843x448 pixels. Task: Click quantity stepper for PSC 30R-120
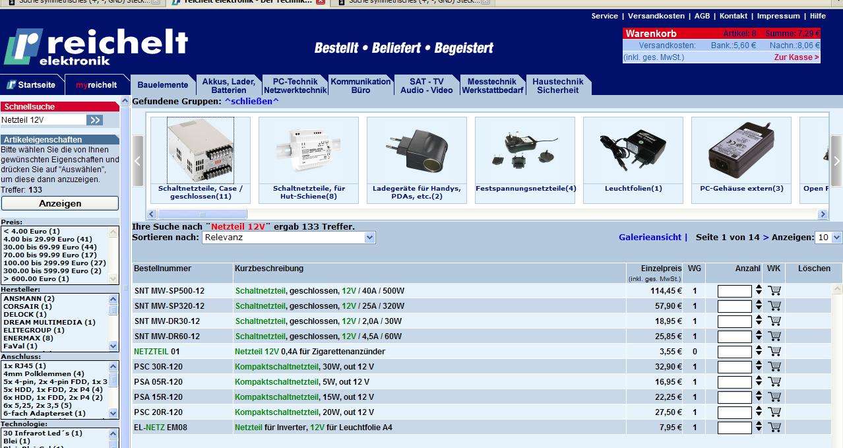click(x=759, y=367)
